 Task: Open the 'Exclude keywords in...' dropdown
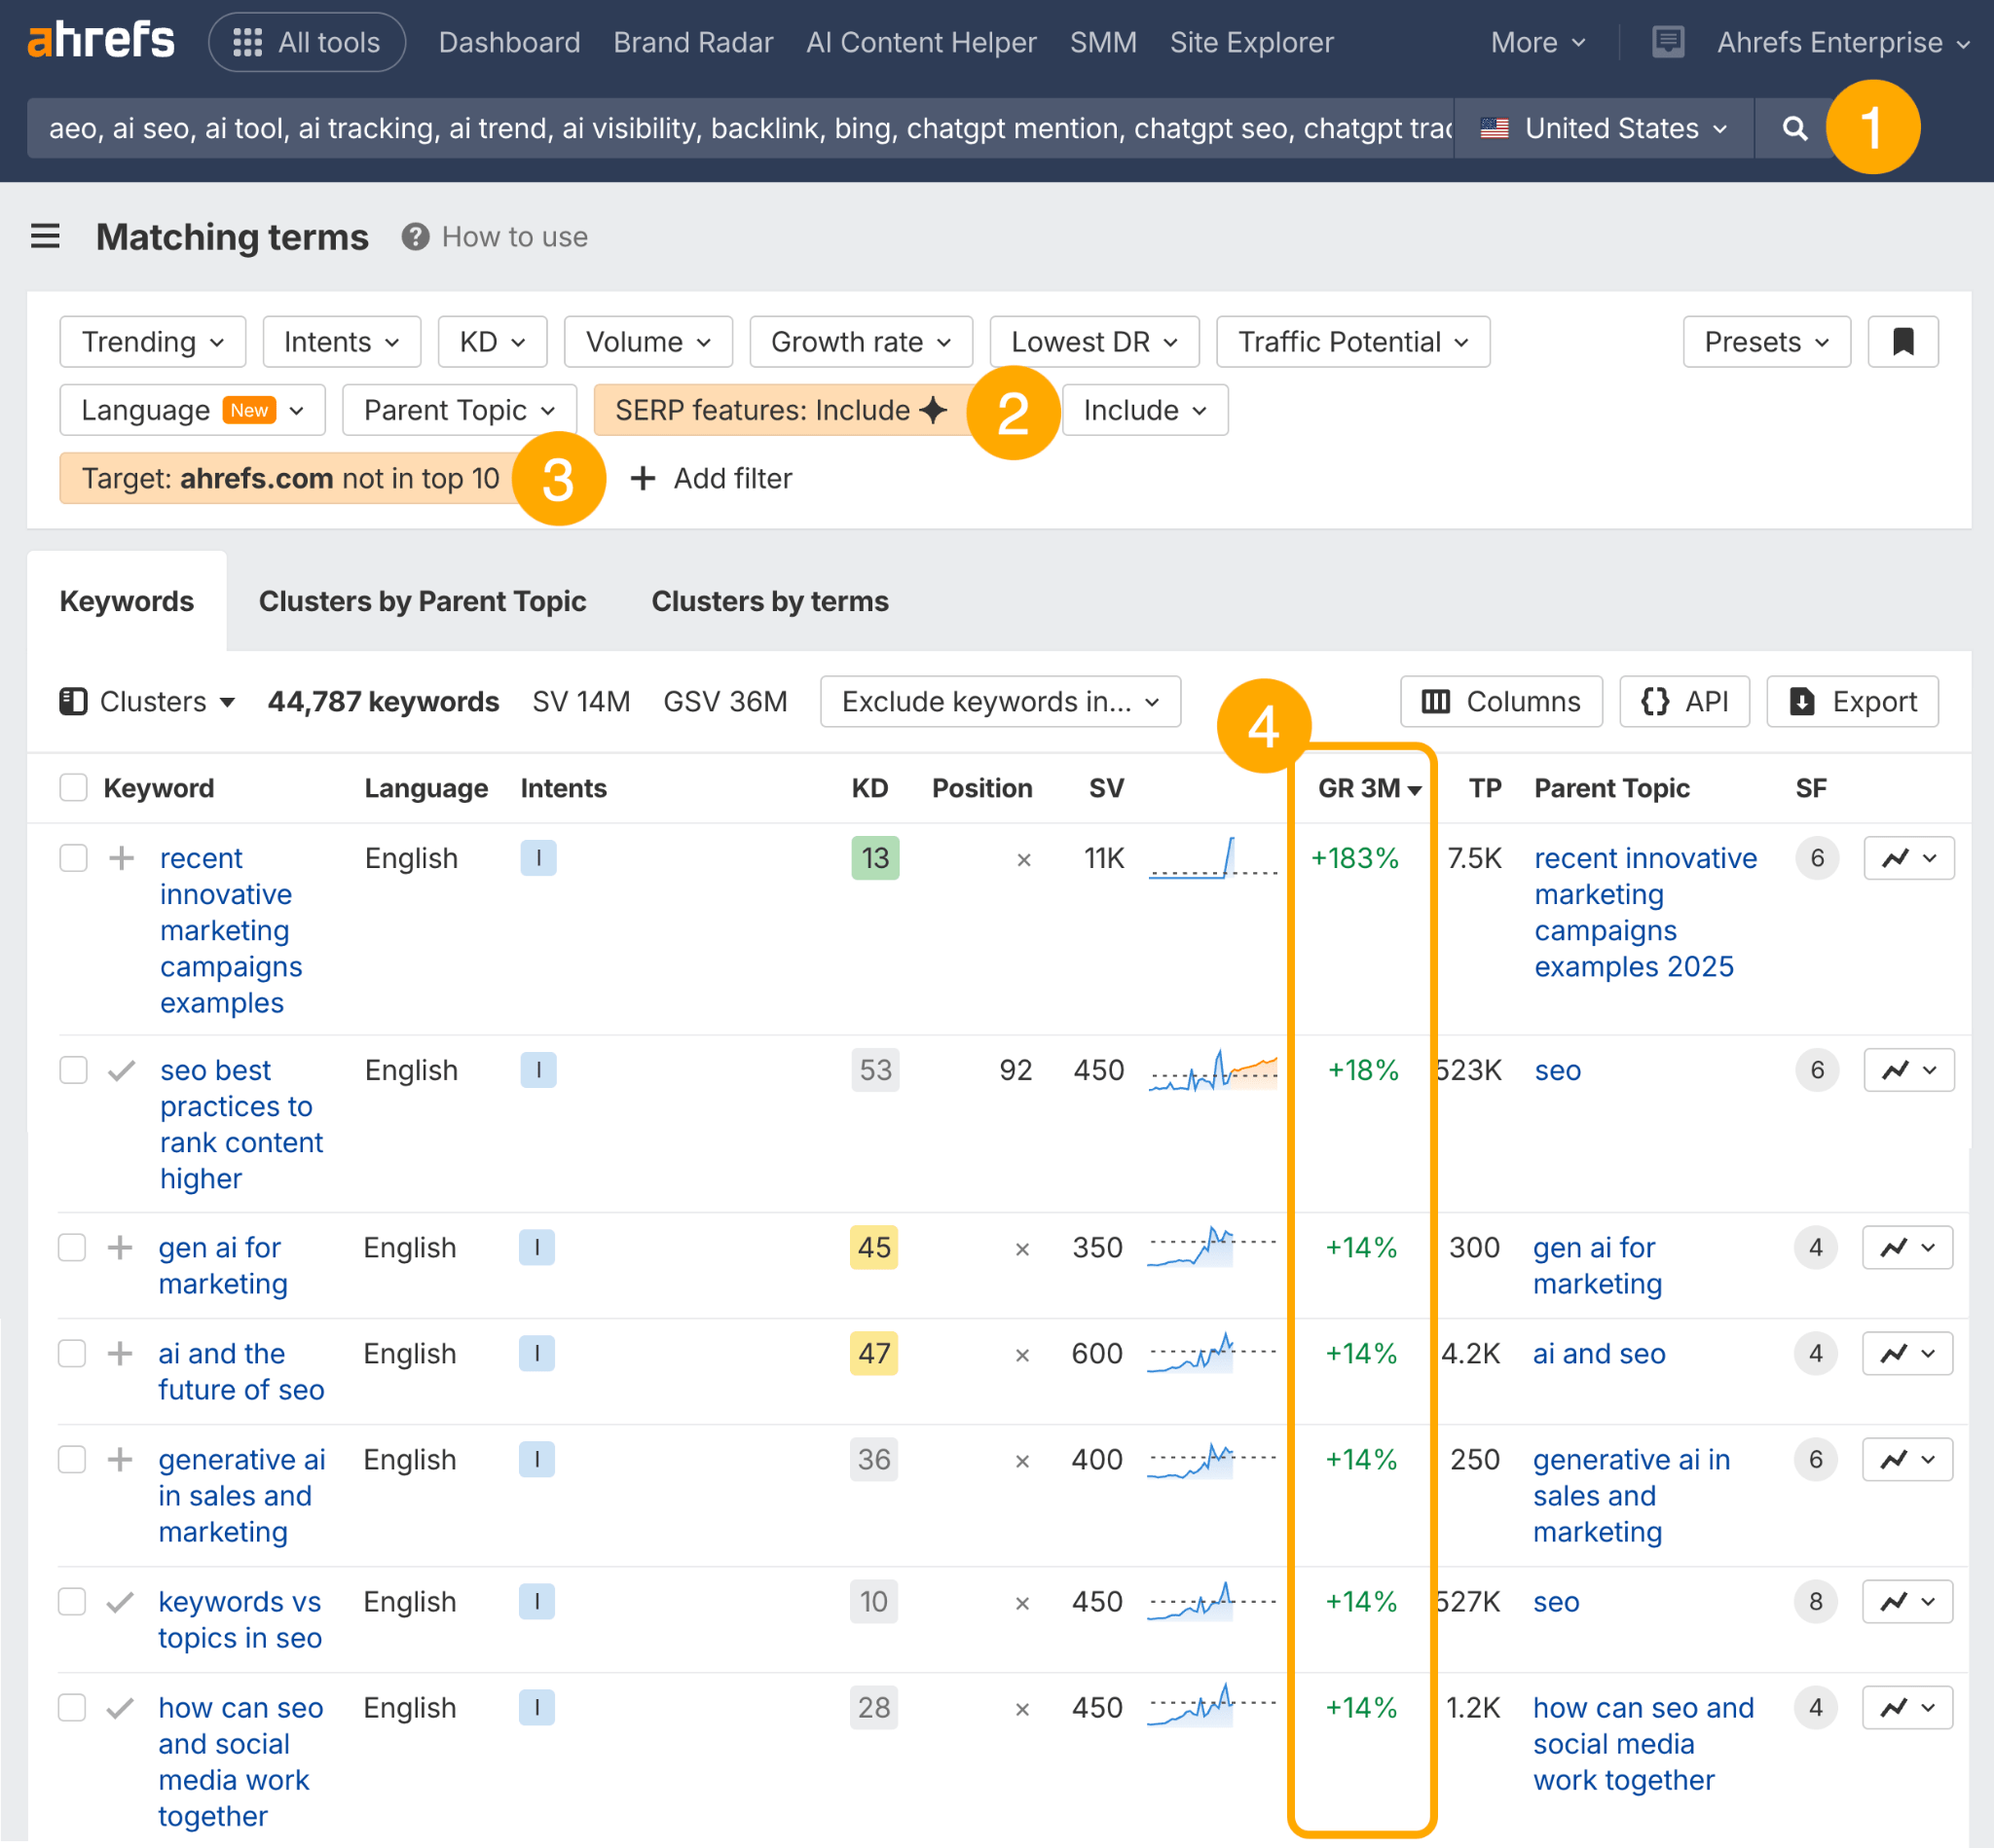click(1000, 701)
